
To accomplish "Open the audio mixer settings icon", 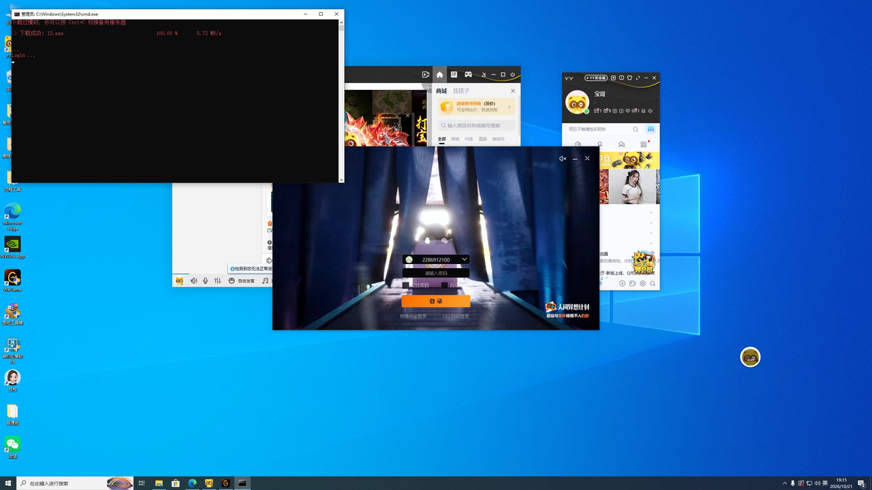I will pyautogui.click(x=217, y=280).
